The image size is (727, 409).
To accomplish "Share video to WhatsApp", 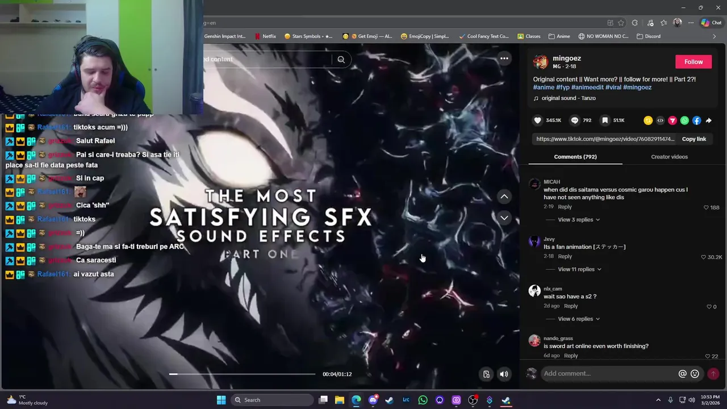I will [x=684, y=120].
